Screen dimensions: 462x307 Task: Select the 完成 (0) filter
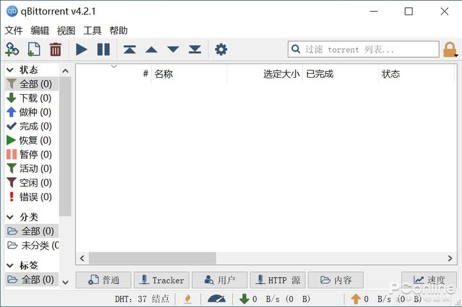32,126
